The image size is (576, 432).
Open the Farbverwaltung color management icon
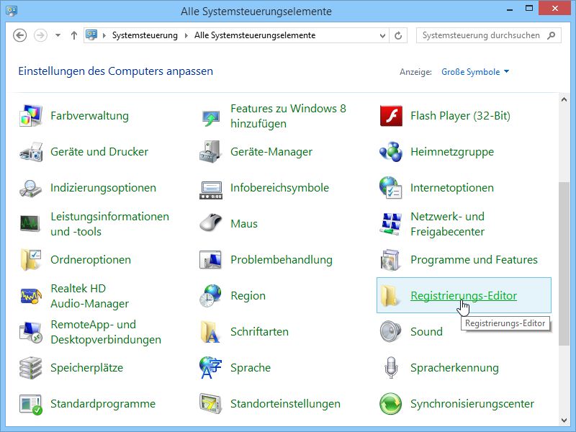31,116
